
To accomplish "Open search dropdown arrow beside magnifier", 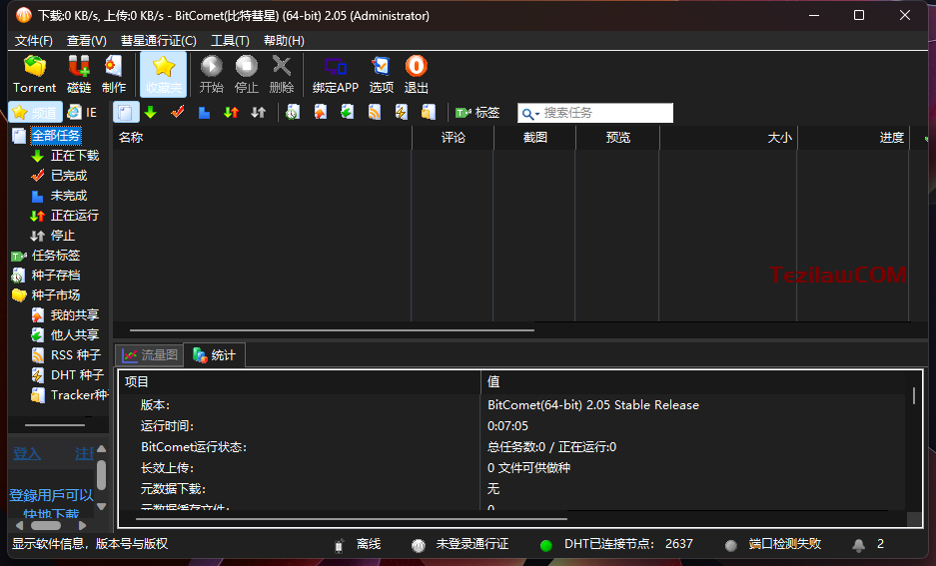I will 537,114.
